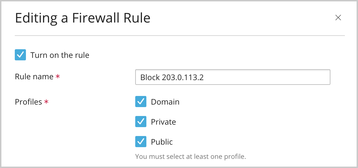
Task: Click the 'Domain' profile label text
Action: [165, 102]
